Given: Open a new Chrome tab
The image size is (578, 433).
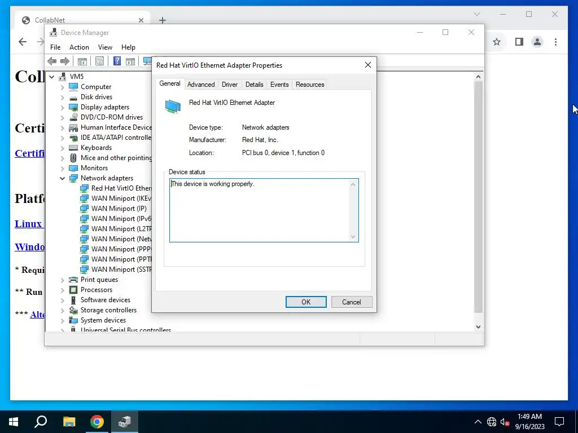Looking at the screenshot, I should [163, 20].
